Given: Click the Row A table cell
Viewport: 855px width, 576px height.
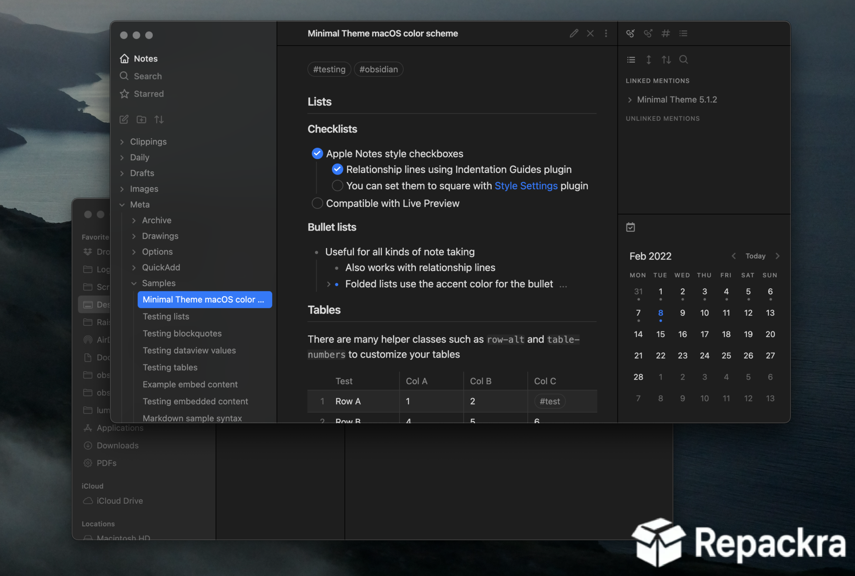Looking at the screenshot, I should [x=348, y=401].
